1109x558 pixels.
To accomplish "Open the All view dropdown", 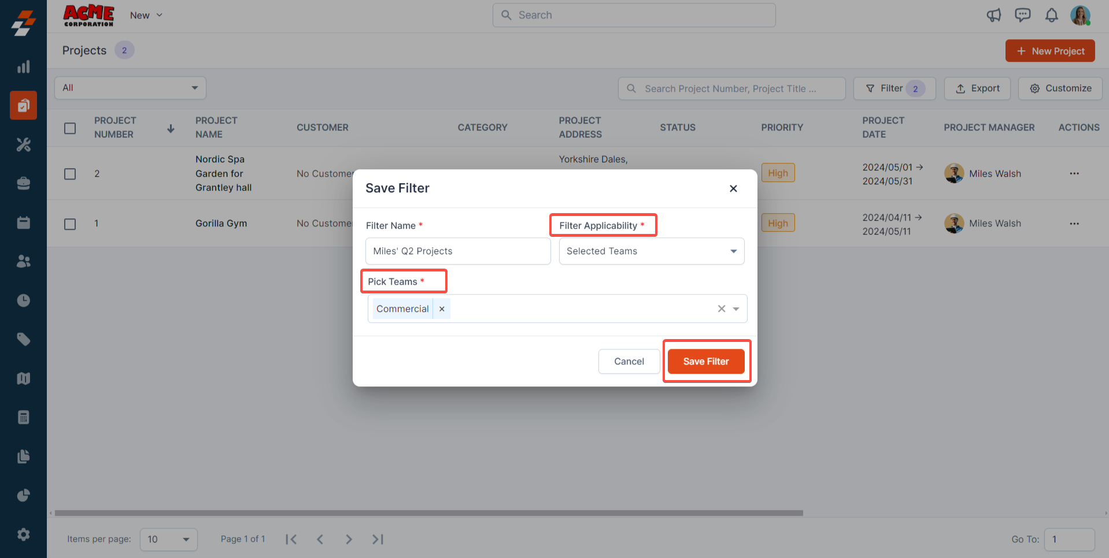I will tap(131, 88).
